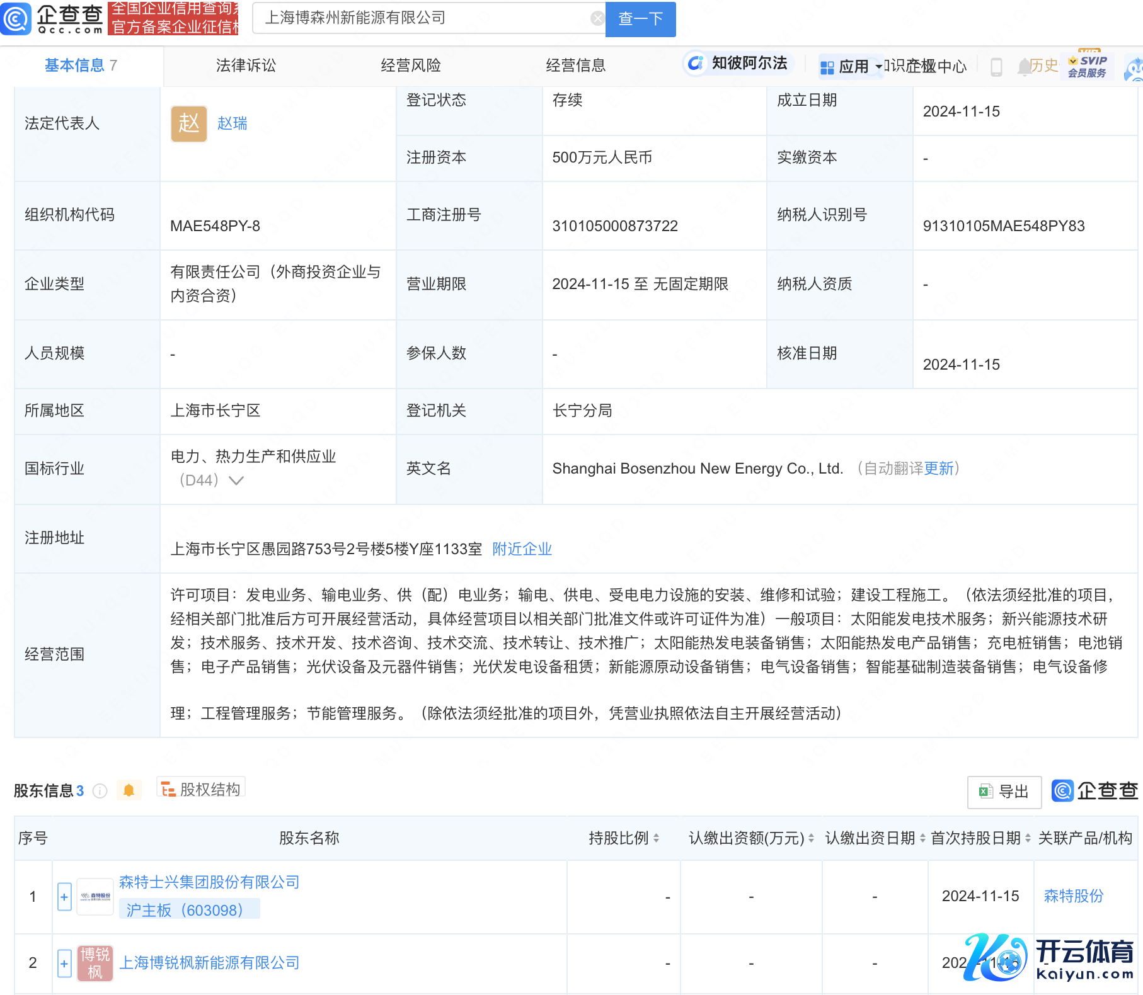
Task: Clear the search box with the X icon
Action: point(597,19)
